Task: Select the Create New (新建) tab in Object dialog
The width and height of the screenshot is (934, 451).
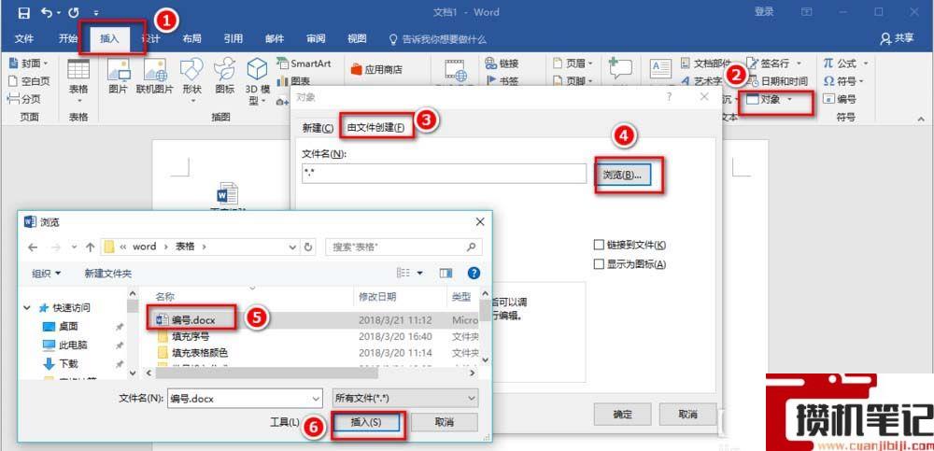Action: point(318,128)
